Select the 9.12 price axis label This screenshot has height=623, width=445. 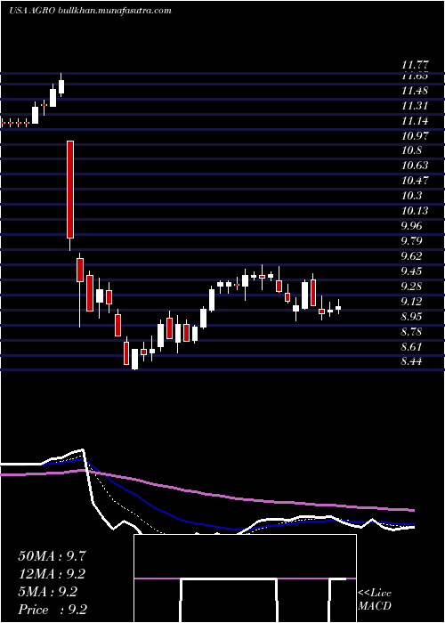tap(413, 302)
